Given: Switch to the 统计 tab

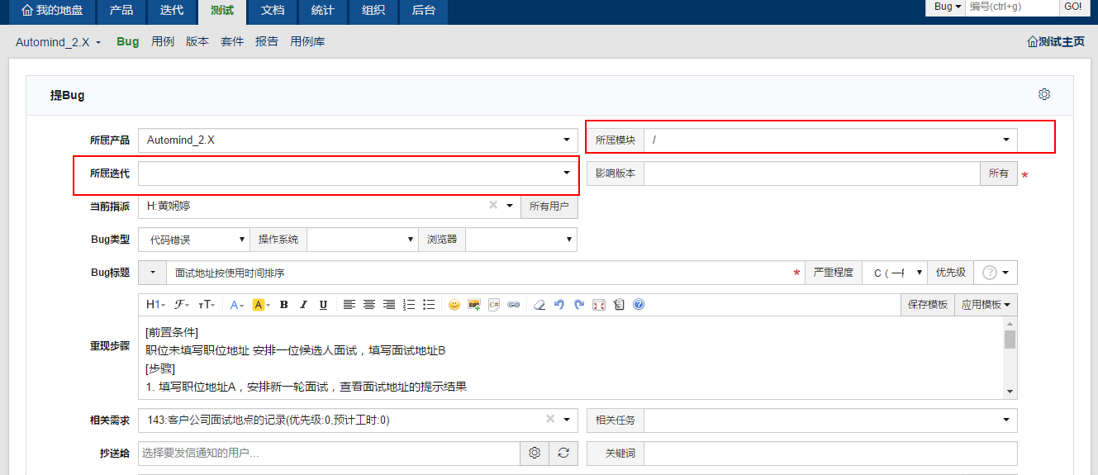Looking at the screenshot, I should [x=322, y=11].
